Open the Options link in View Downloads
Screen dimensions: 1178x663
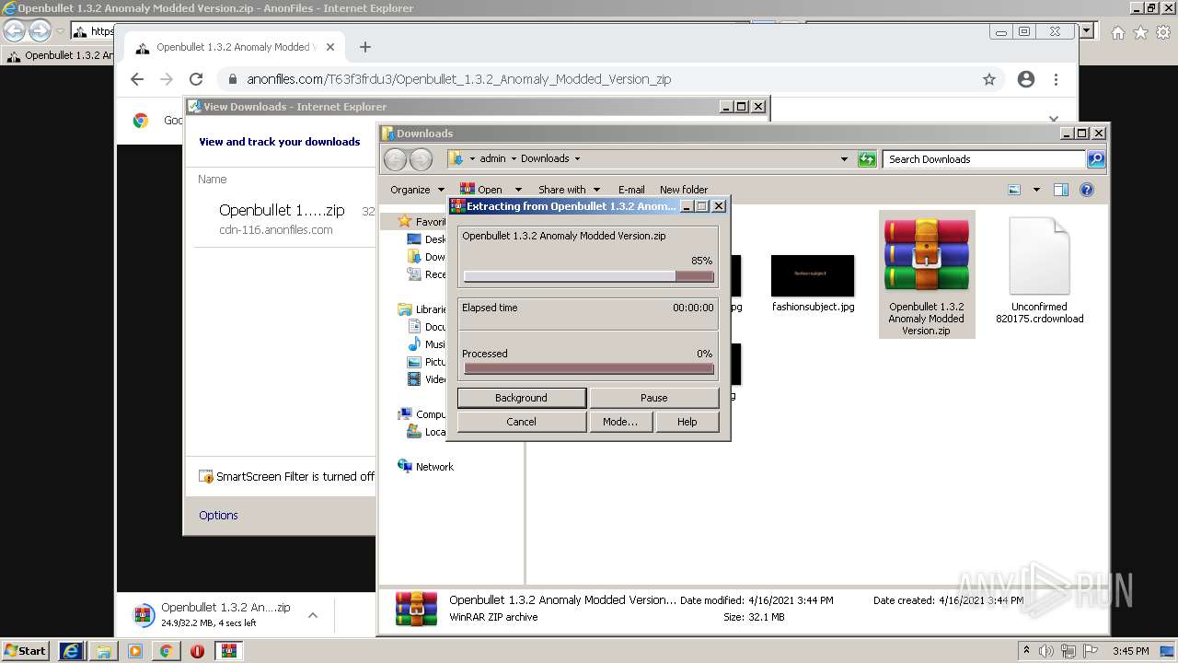click(x=218, y=515)
